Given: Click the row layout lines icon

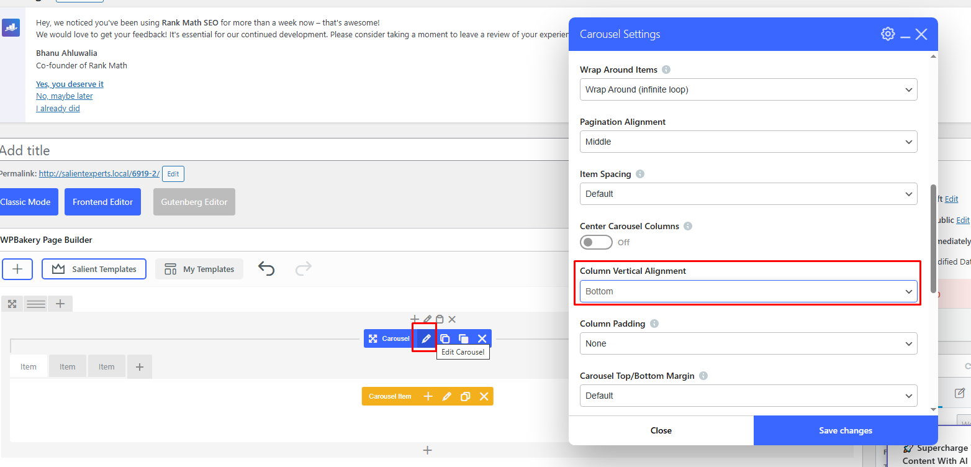Looking at the screenshot, I should (36, 304).
